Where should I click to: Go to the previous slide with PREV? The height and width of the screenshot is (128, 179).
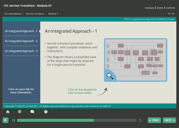(154, 120)
